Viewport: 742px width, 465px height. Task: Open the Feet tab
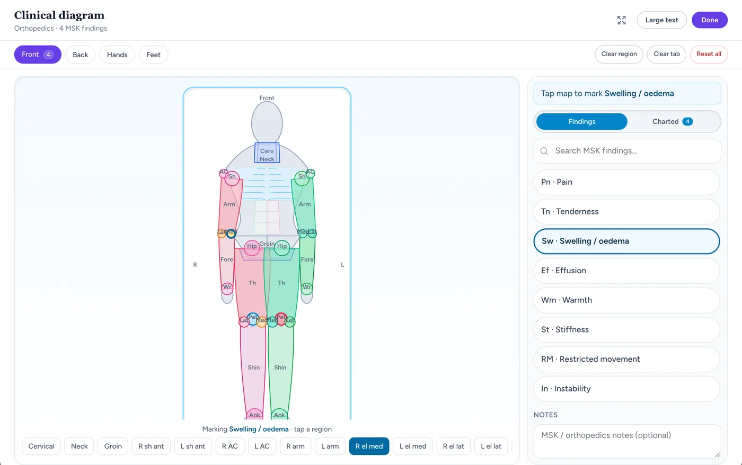pos(154,55)
